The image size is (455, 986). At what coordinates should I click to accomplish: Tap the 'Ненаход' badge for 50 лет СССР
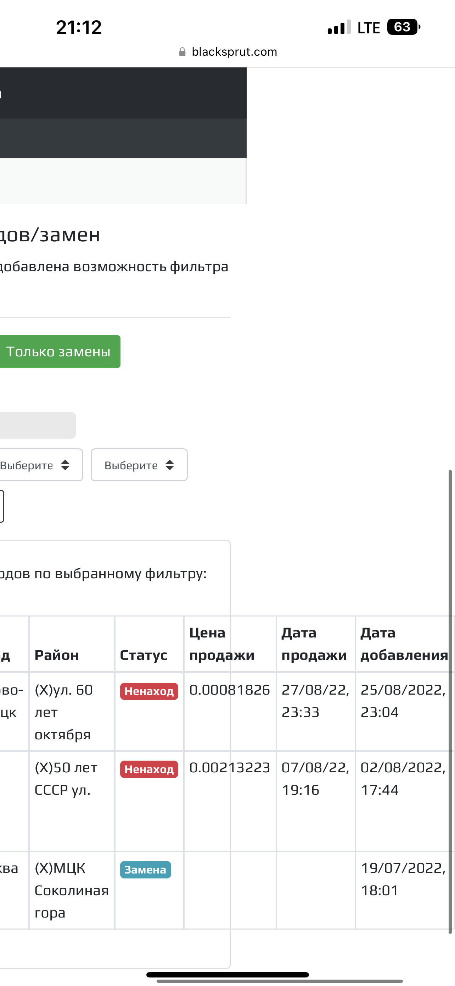pyautogui.click(x=149, y=769)
